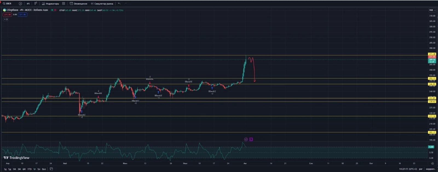Click the Сбербанк chart legend title

[x=27, y=10]
